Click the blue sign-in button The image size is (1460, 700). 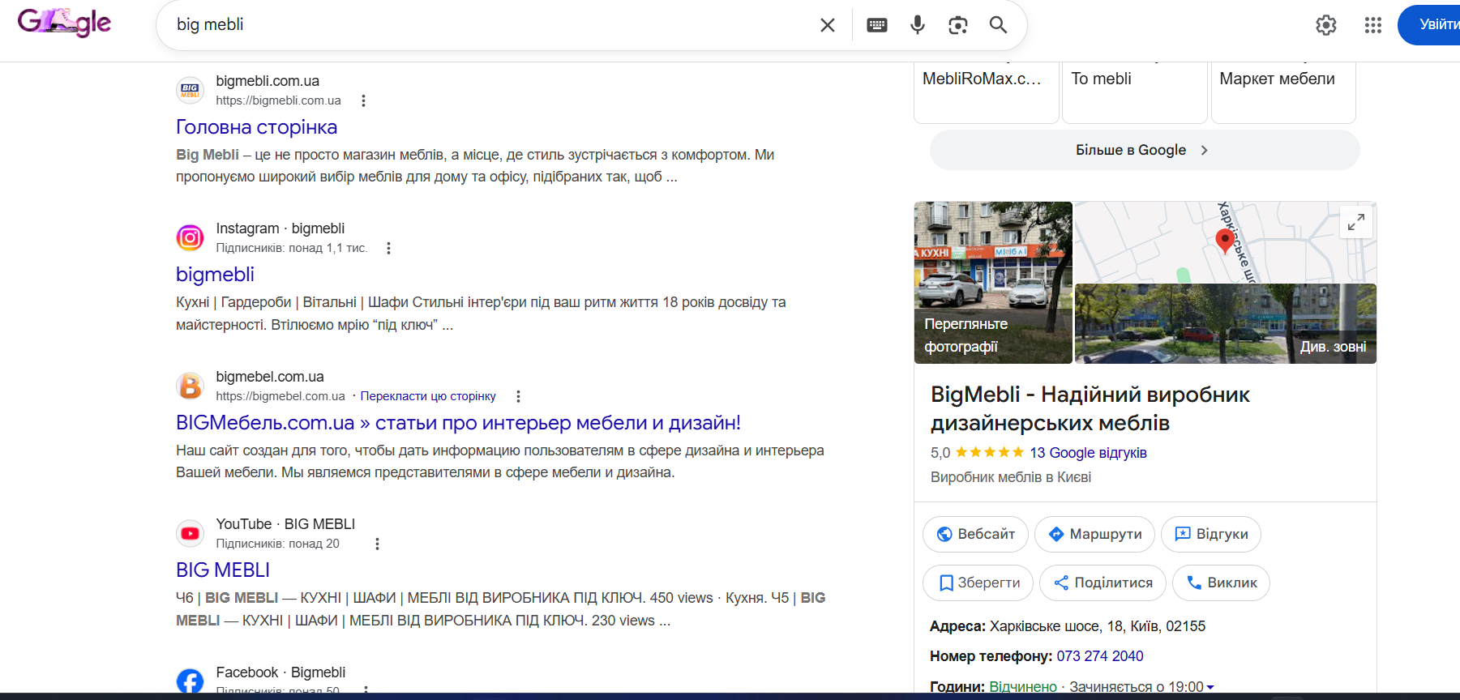1430,25
